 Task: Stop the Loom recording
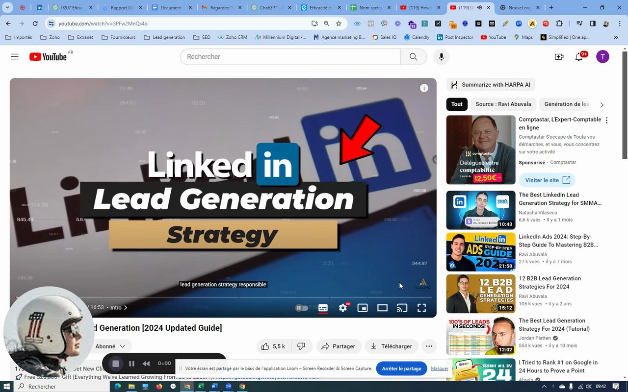[x=116, y=364]
